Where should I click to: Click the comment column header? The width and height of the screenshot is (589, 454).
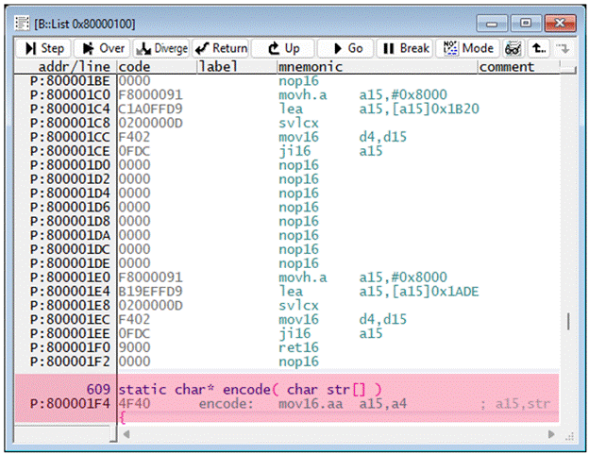(x=507, y=67)
